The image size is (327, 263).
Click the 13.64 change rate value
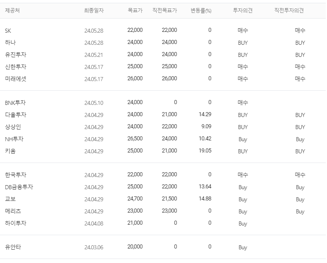pyautogui.click(x=205, y=186)
